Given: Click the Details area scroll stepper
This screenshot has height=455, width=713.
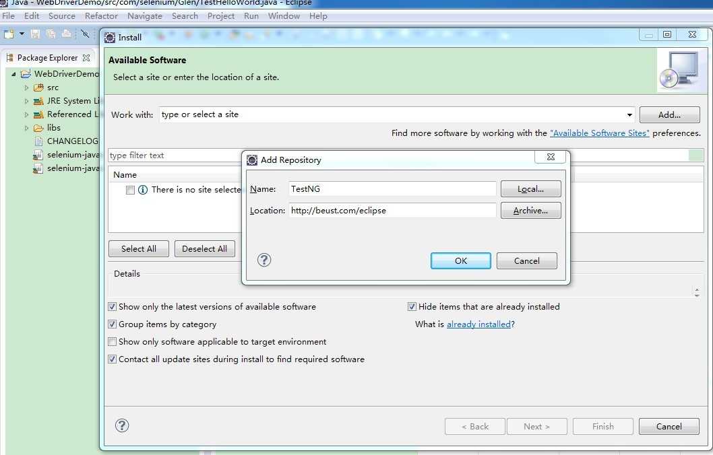Looking at the screenshot, I should [x=697, y=292].
